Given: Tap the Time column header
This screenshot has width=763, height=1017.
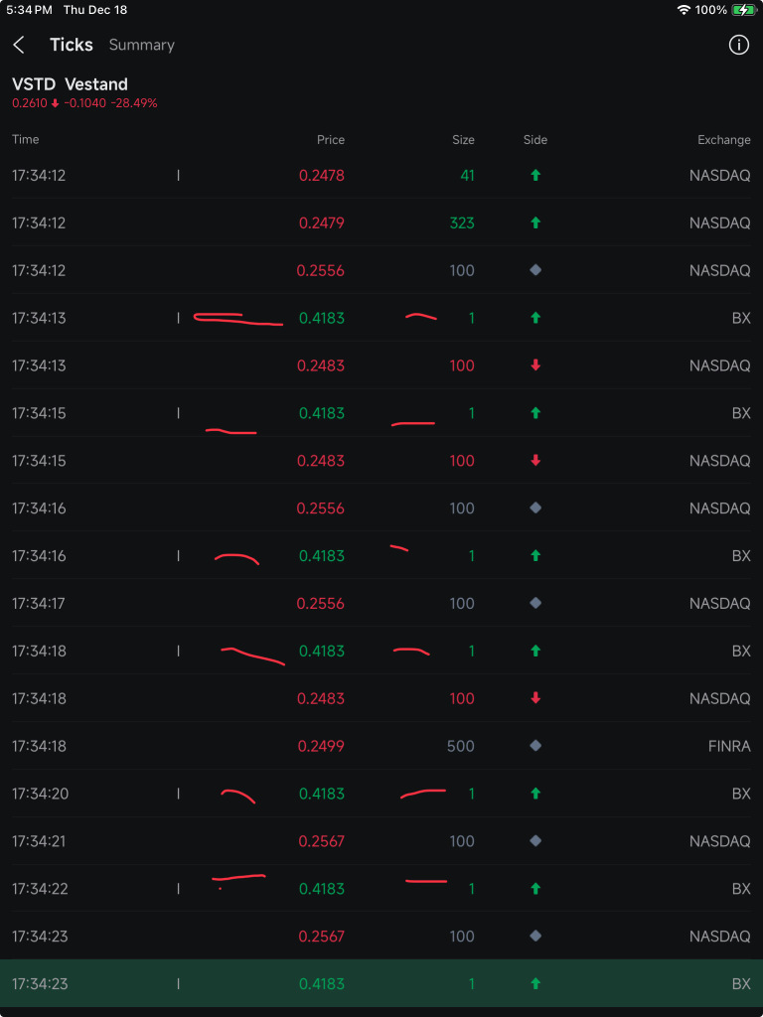Looking at the screenshot, I should click(25, 139).
